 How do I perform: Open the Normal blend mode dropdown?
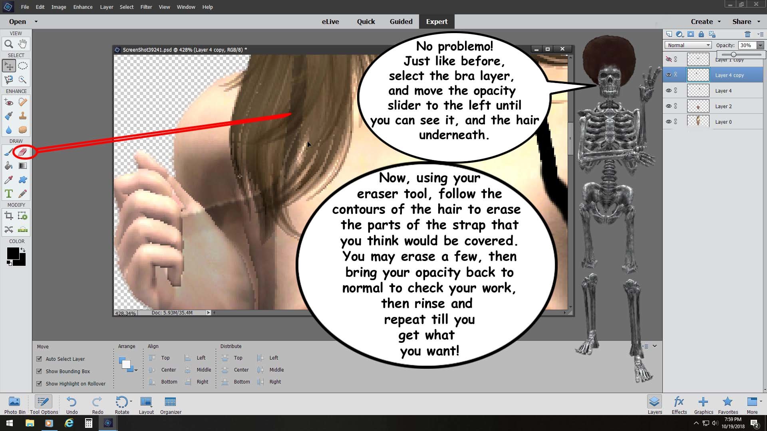tap(688, 45)
